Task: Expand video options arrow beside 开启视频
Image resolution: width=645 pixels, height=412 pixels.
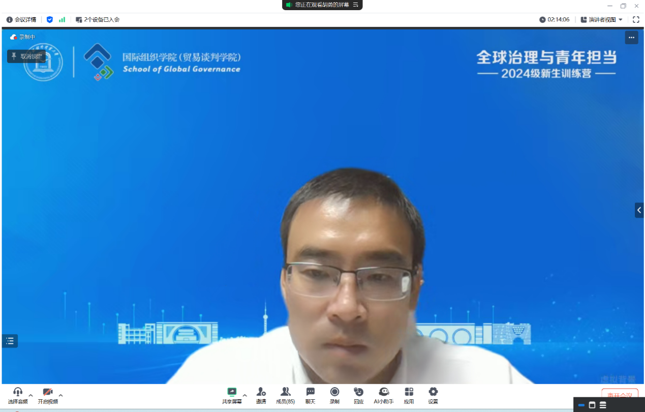Action: pos(61,395)
